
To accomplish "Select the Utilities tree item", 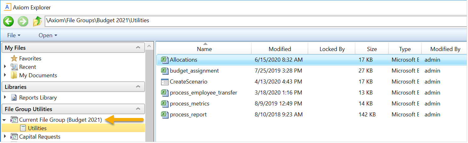I will (37, 128).
